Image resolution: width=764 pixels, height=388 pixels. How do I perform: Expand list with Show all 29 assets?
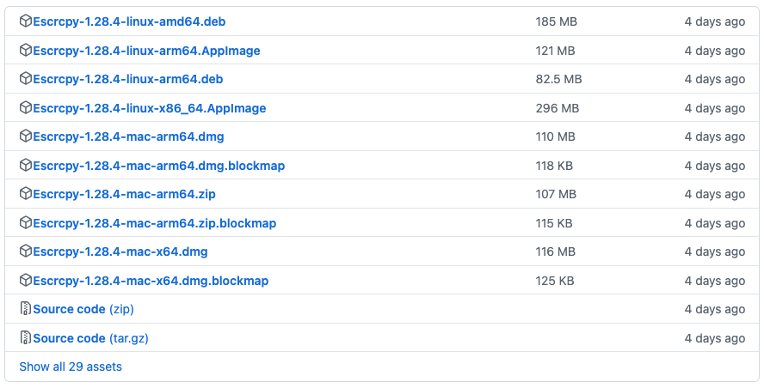pyautogui.click(x=71, y=367)
